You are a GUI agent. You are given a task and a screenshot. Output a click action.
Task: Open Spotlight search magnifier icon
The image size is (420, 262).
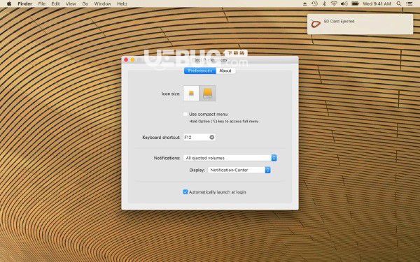[x=399, y=3]
